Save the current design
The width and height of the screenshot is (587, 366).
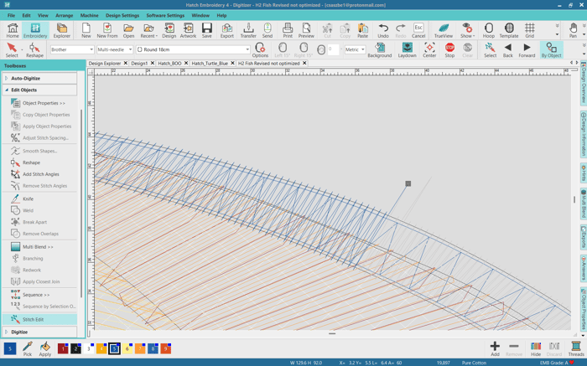click(206, 30)
